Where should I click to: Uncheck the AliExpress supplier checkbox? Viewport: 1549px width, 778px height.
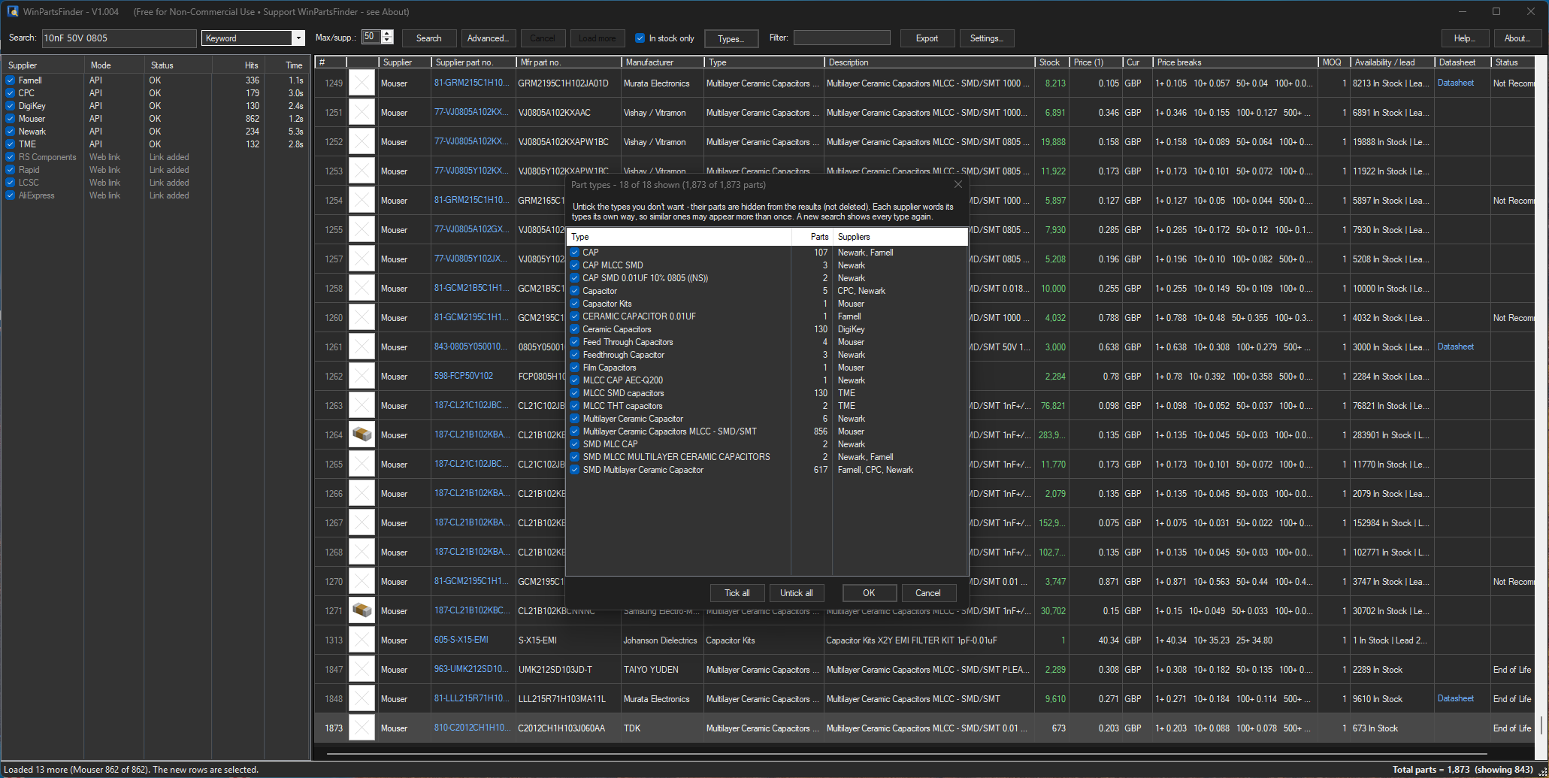[11, 195]
